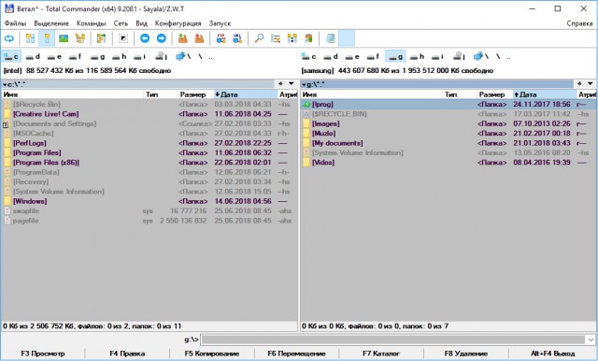Open left panel favorites star button
The image size is (598, 361).
(x=280, y=84)
